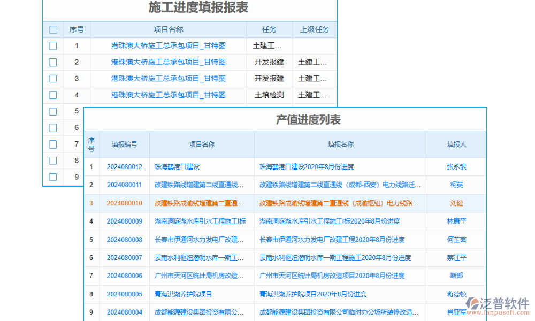Open report number 2024080004
The image size is (535, 321).
(125, 312)
